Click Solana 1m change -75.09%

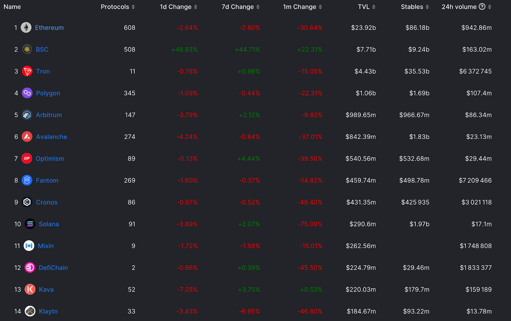tap(310, 224)
